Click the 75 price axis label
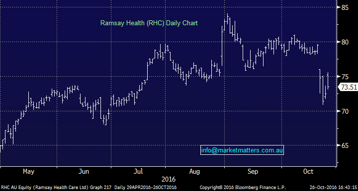This screenshot has height=191, width=358. 345,77
